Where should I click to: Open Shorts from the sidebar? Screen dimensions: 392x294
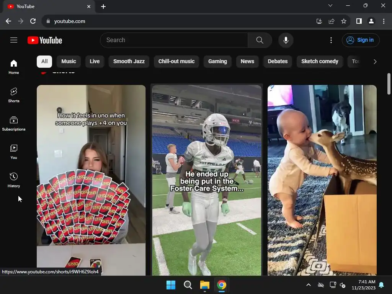tap(14, 95)
